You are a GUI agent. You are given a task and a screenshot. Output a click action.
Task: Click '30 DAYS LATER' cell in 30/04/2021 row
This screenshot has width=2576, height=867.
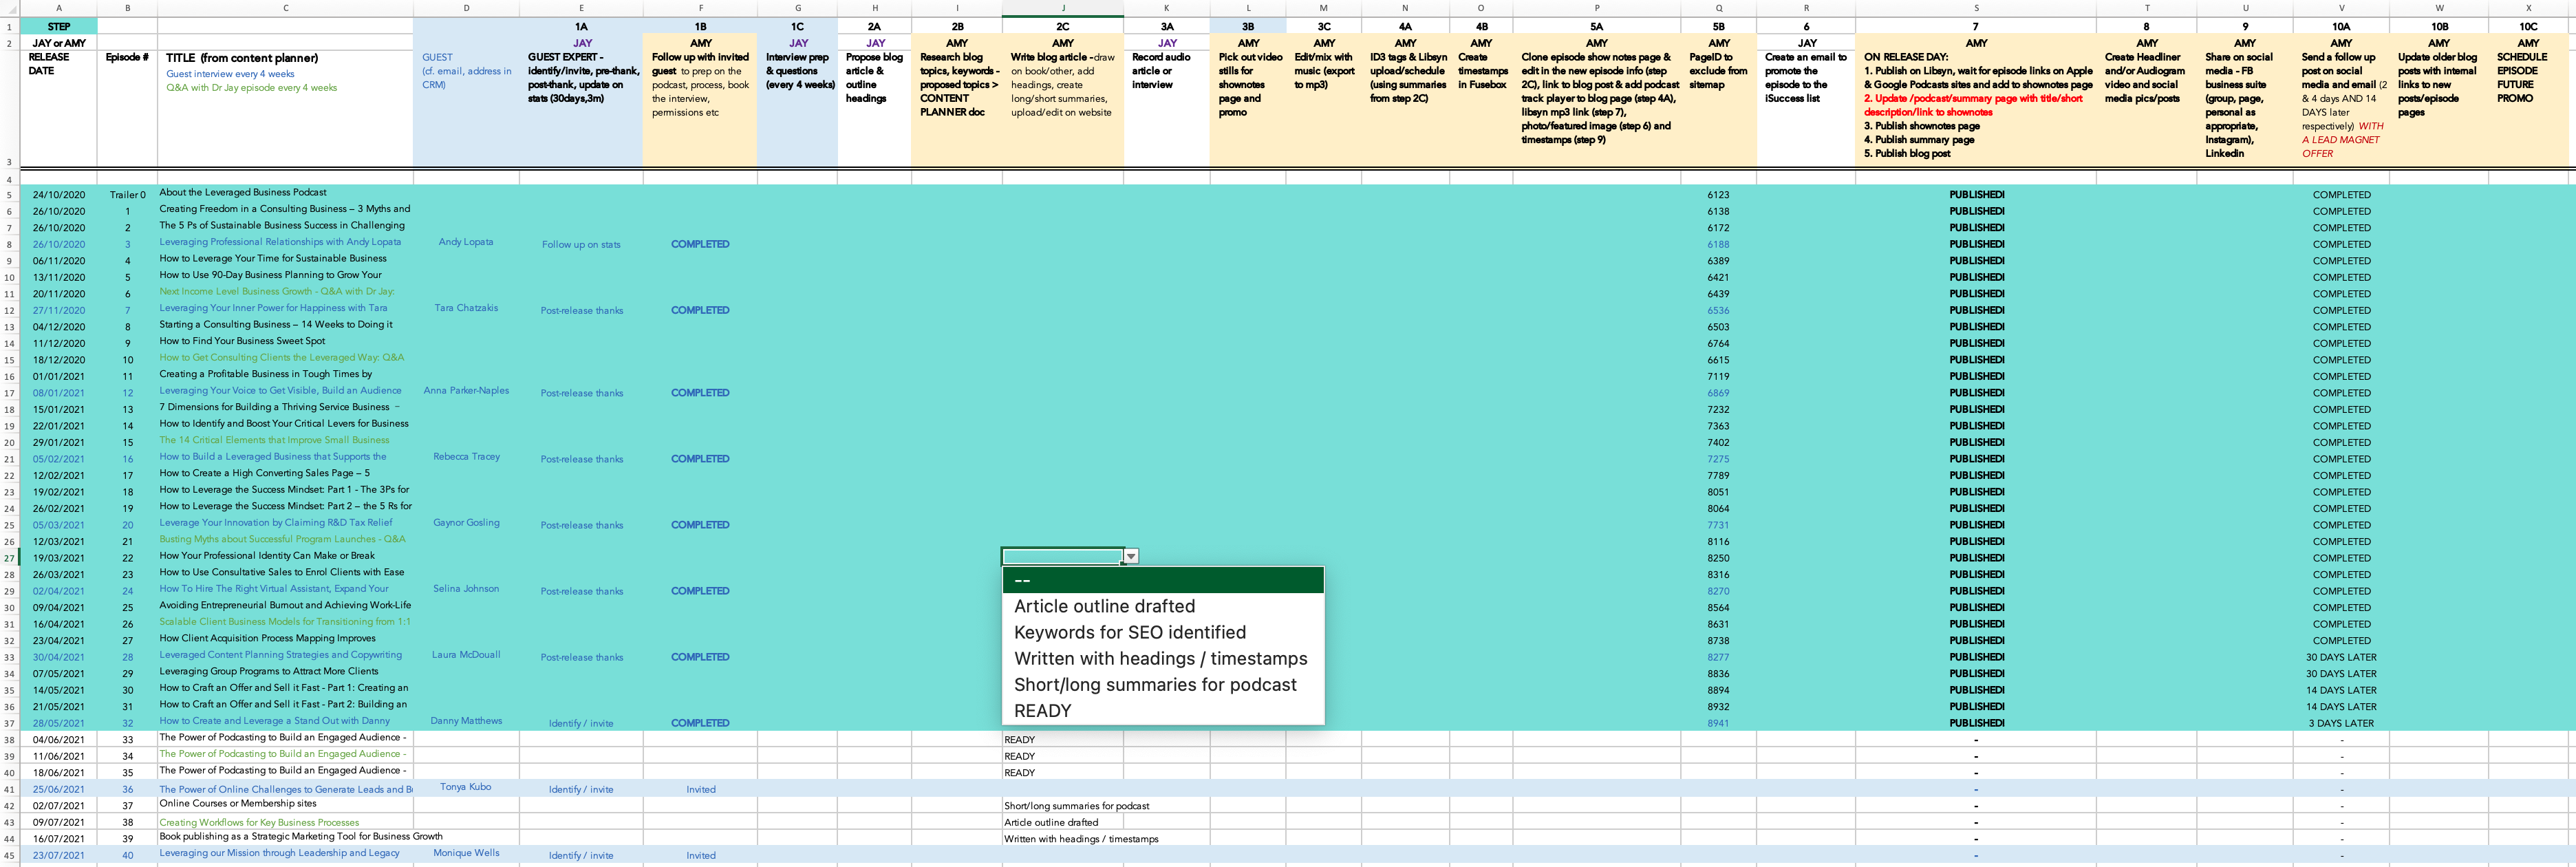(x=2341, y=657)
